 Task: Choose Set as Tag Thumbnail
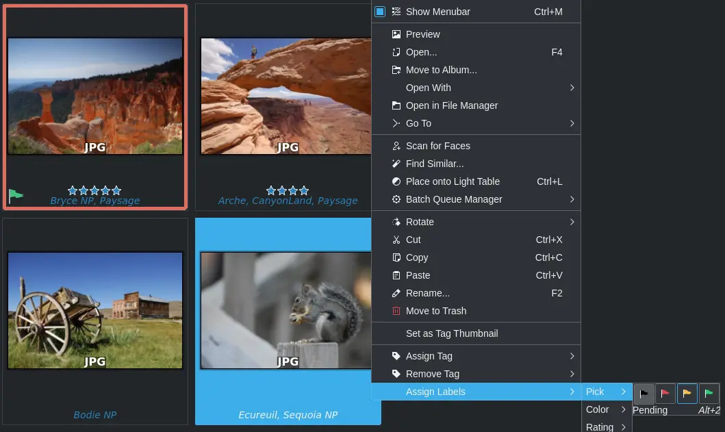coord(451,333)
